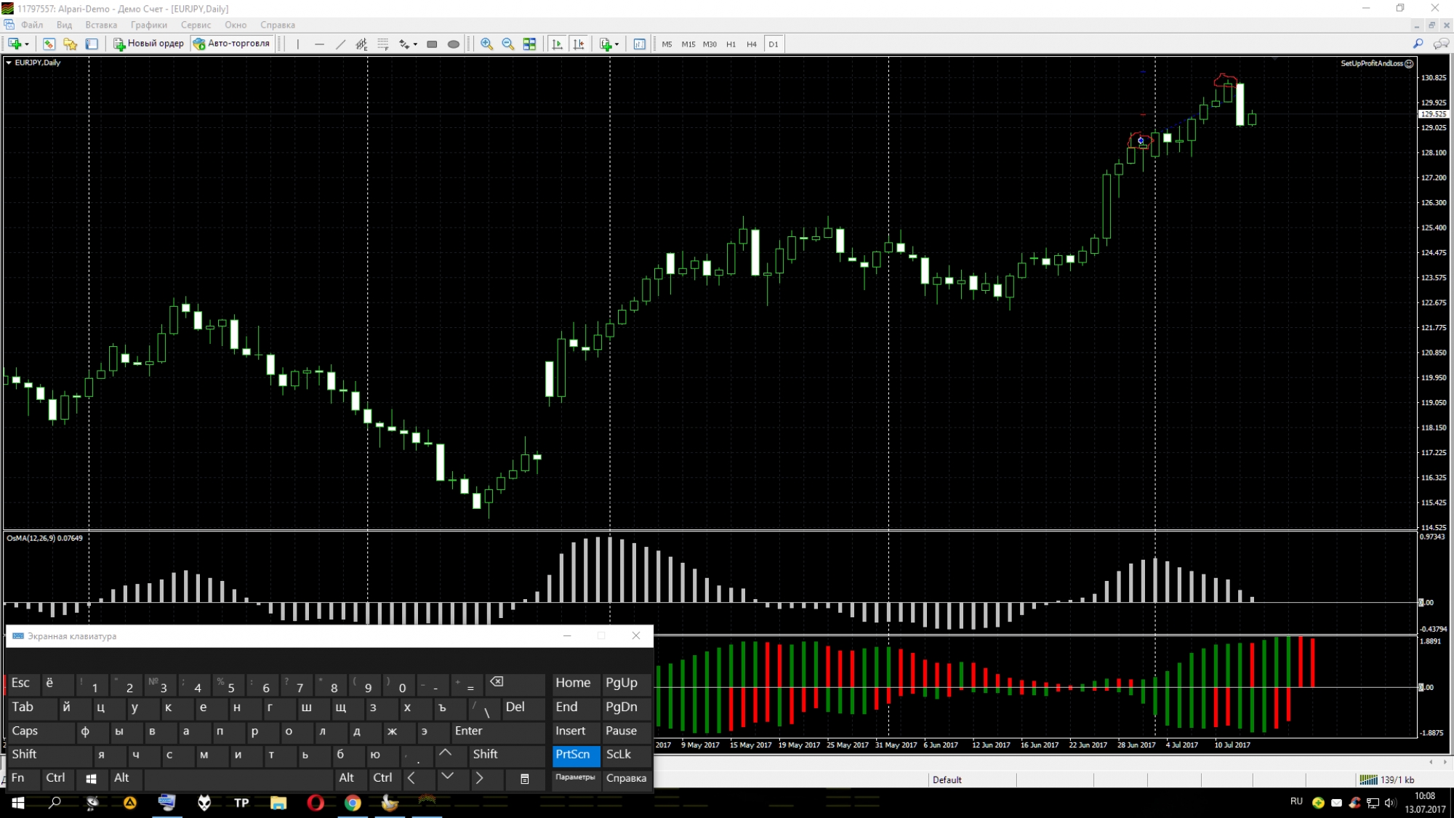Open Google Chrome from the taskbar
This screenshot has width=1454, height=818.
point(353,803)
